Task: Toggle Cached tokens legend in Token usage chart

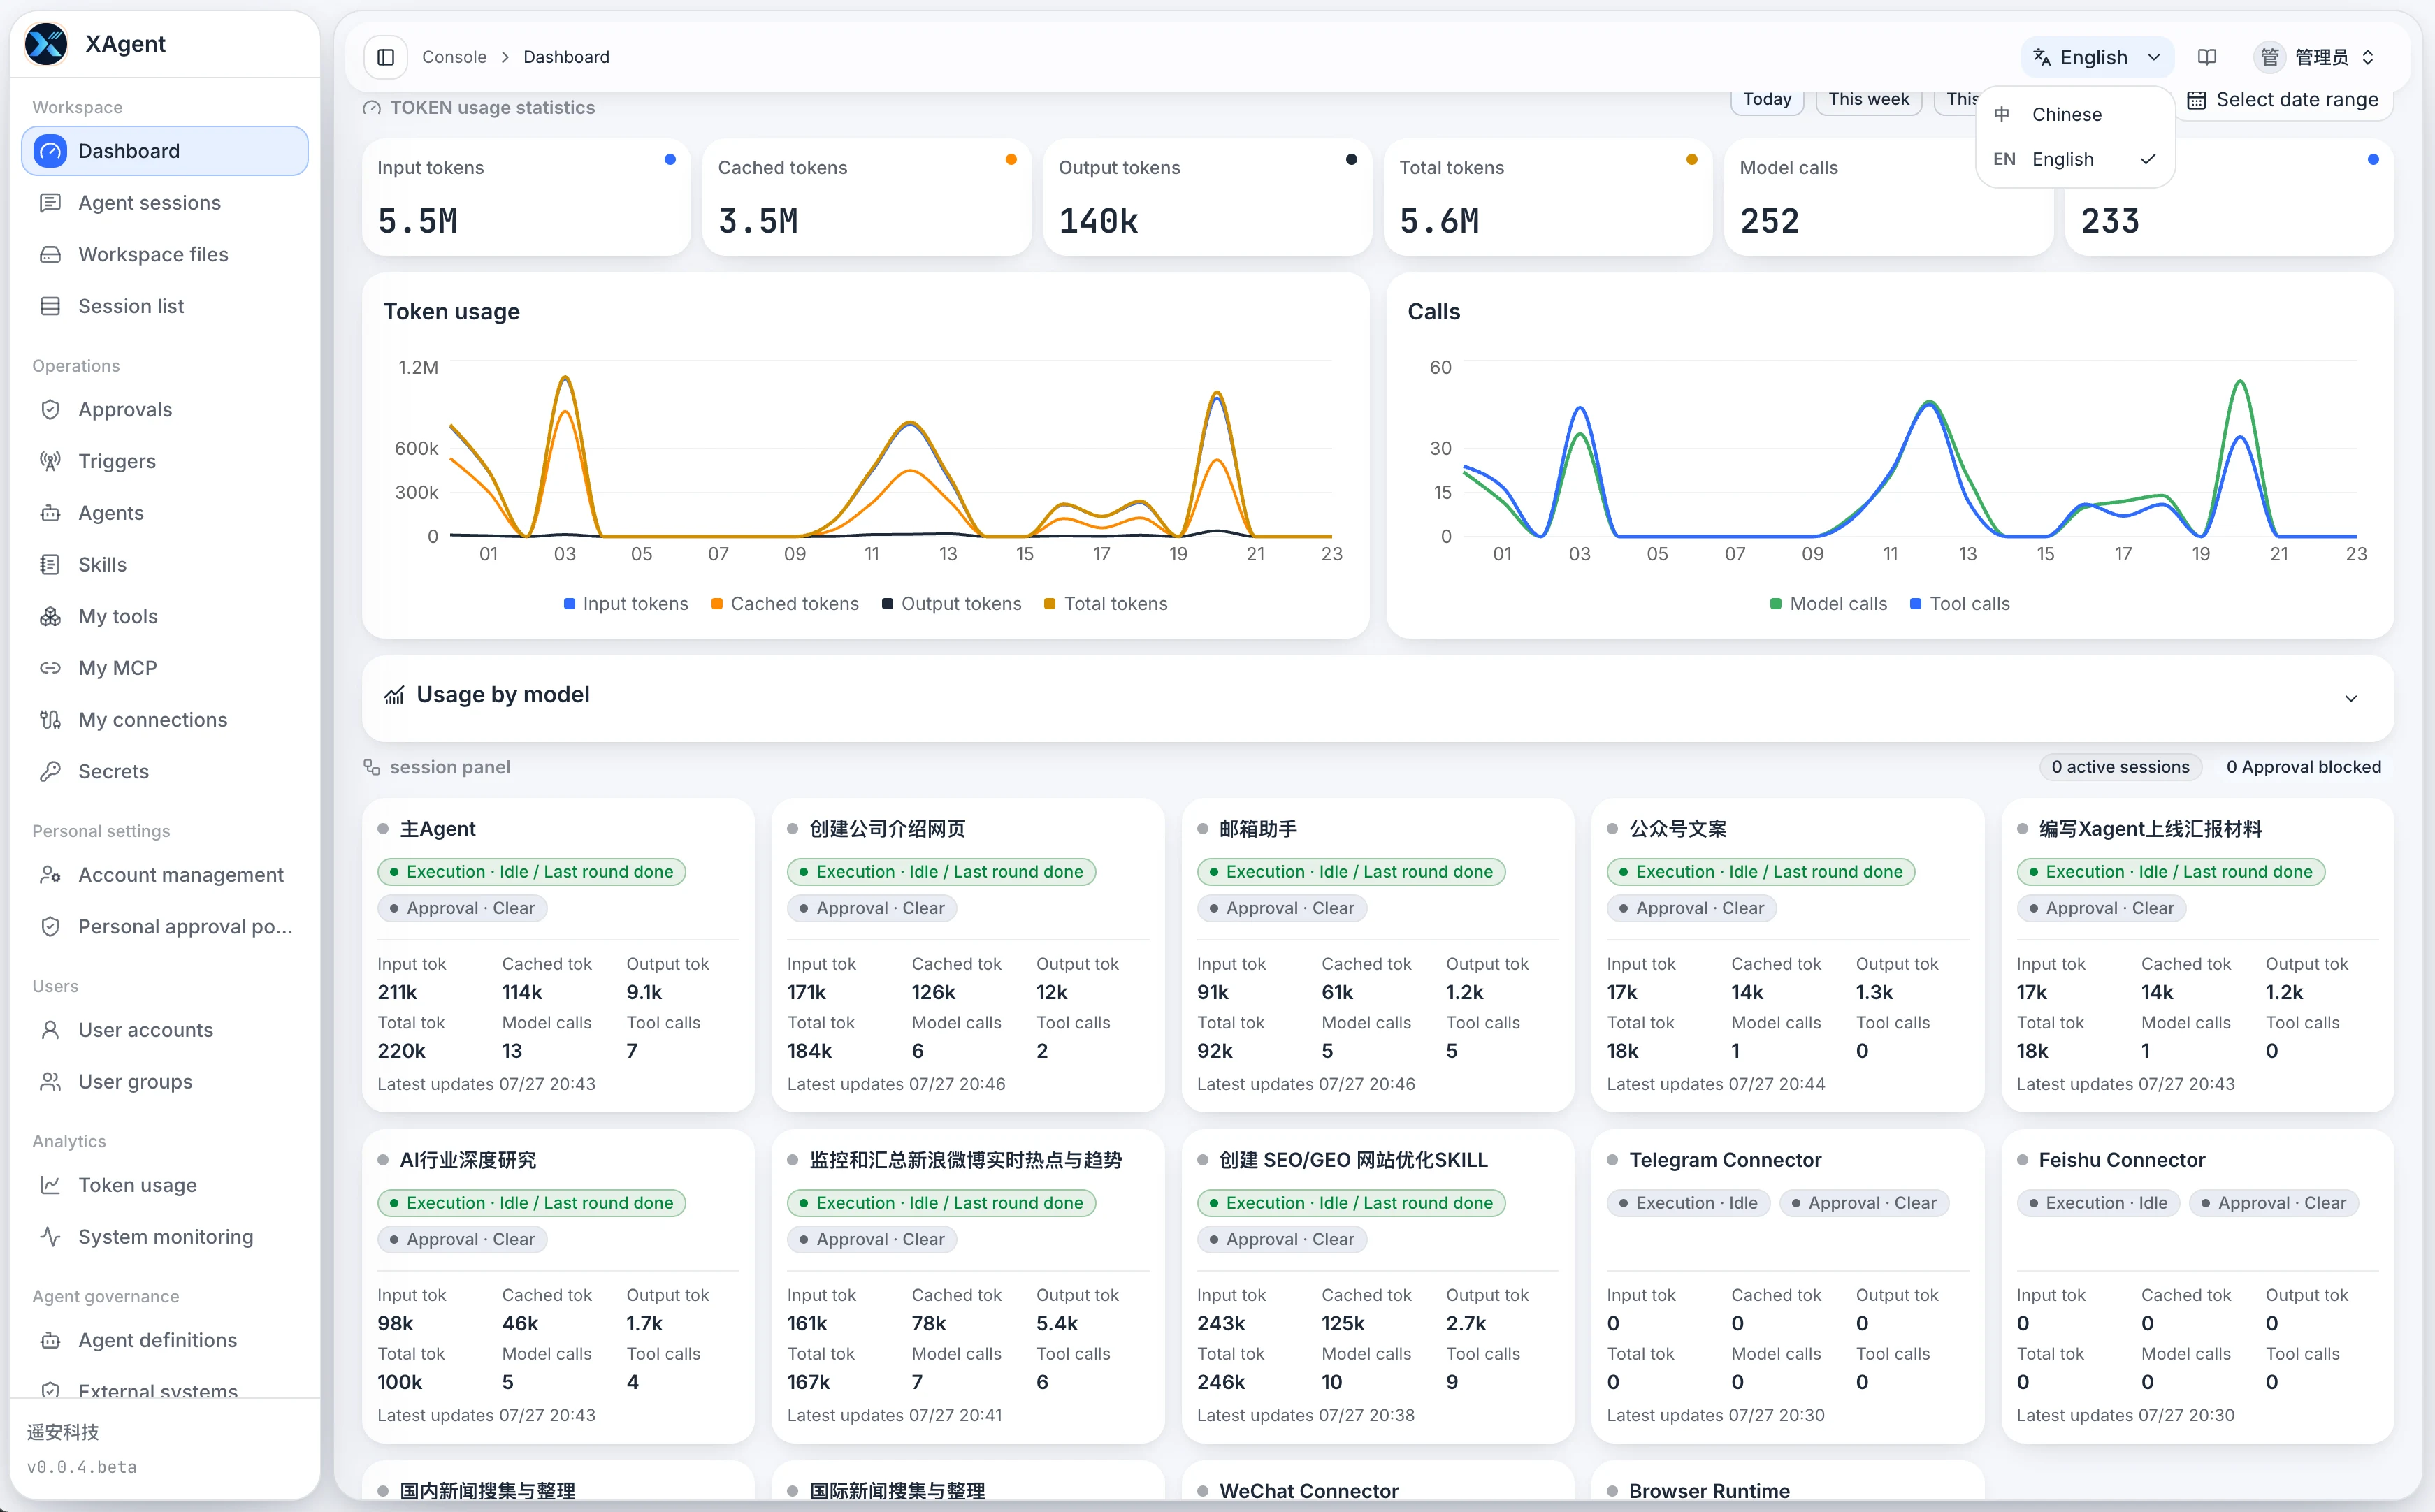Action: click(785, 604)
